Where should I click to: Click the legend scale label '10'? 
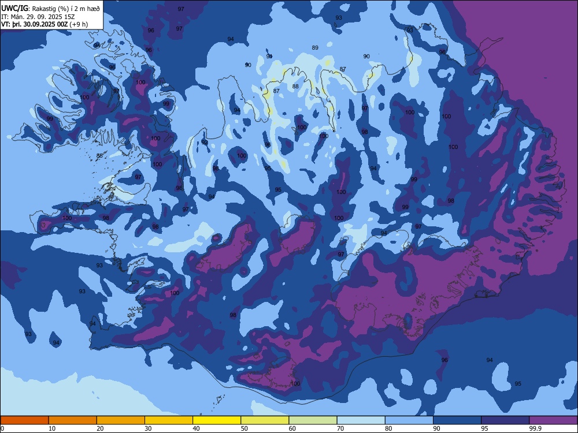point(52,428)
